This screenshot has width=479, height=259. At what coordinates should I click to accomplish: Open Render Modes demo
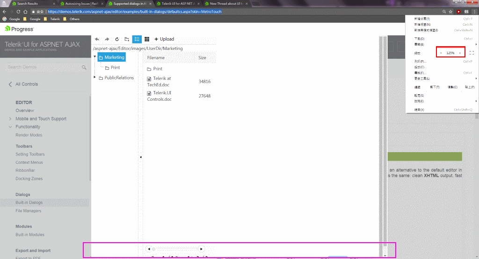coord(29,135)
